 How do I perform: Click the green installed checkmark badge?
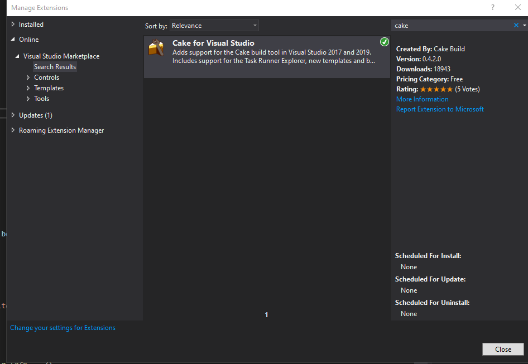(x=384, y=41)
